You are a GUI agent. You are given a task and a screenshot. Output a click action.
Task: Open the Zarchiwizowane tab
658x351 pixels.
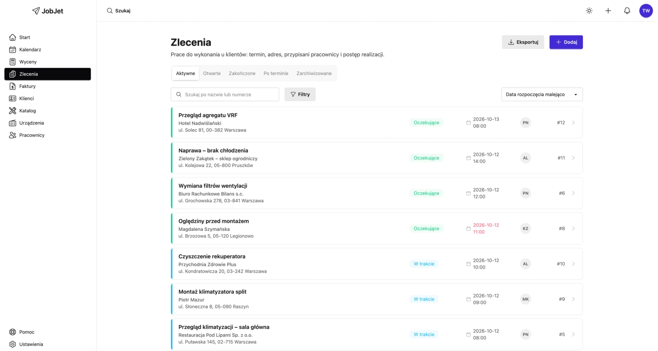[x=314, y=73]
